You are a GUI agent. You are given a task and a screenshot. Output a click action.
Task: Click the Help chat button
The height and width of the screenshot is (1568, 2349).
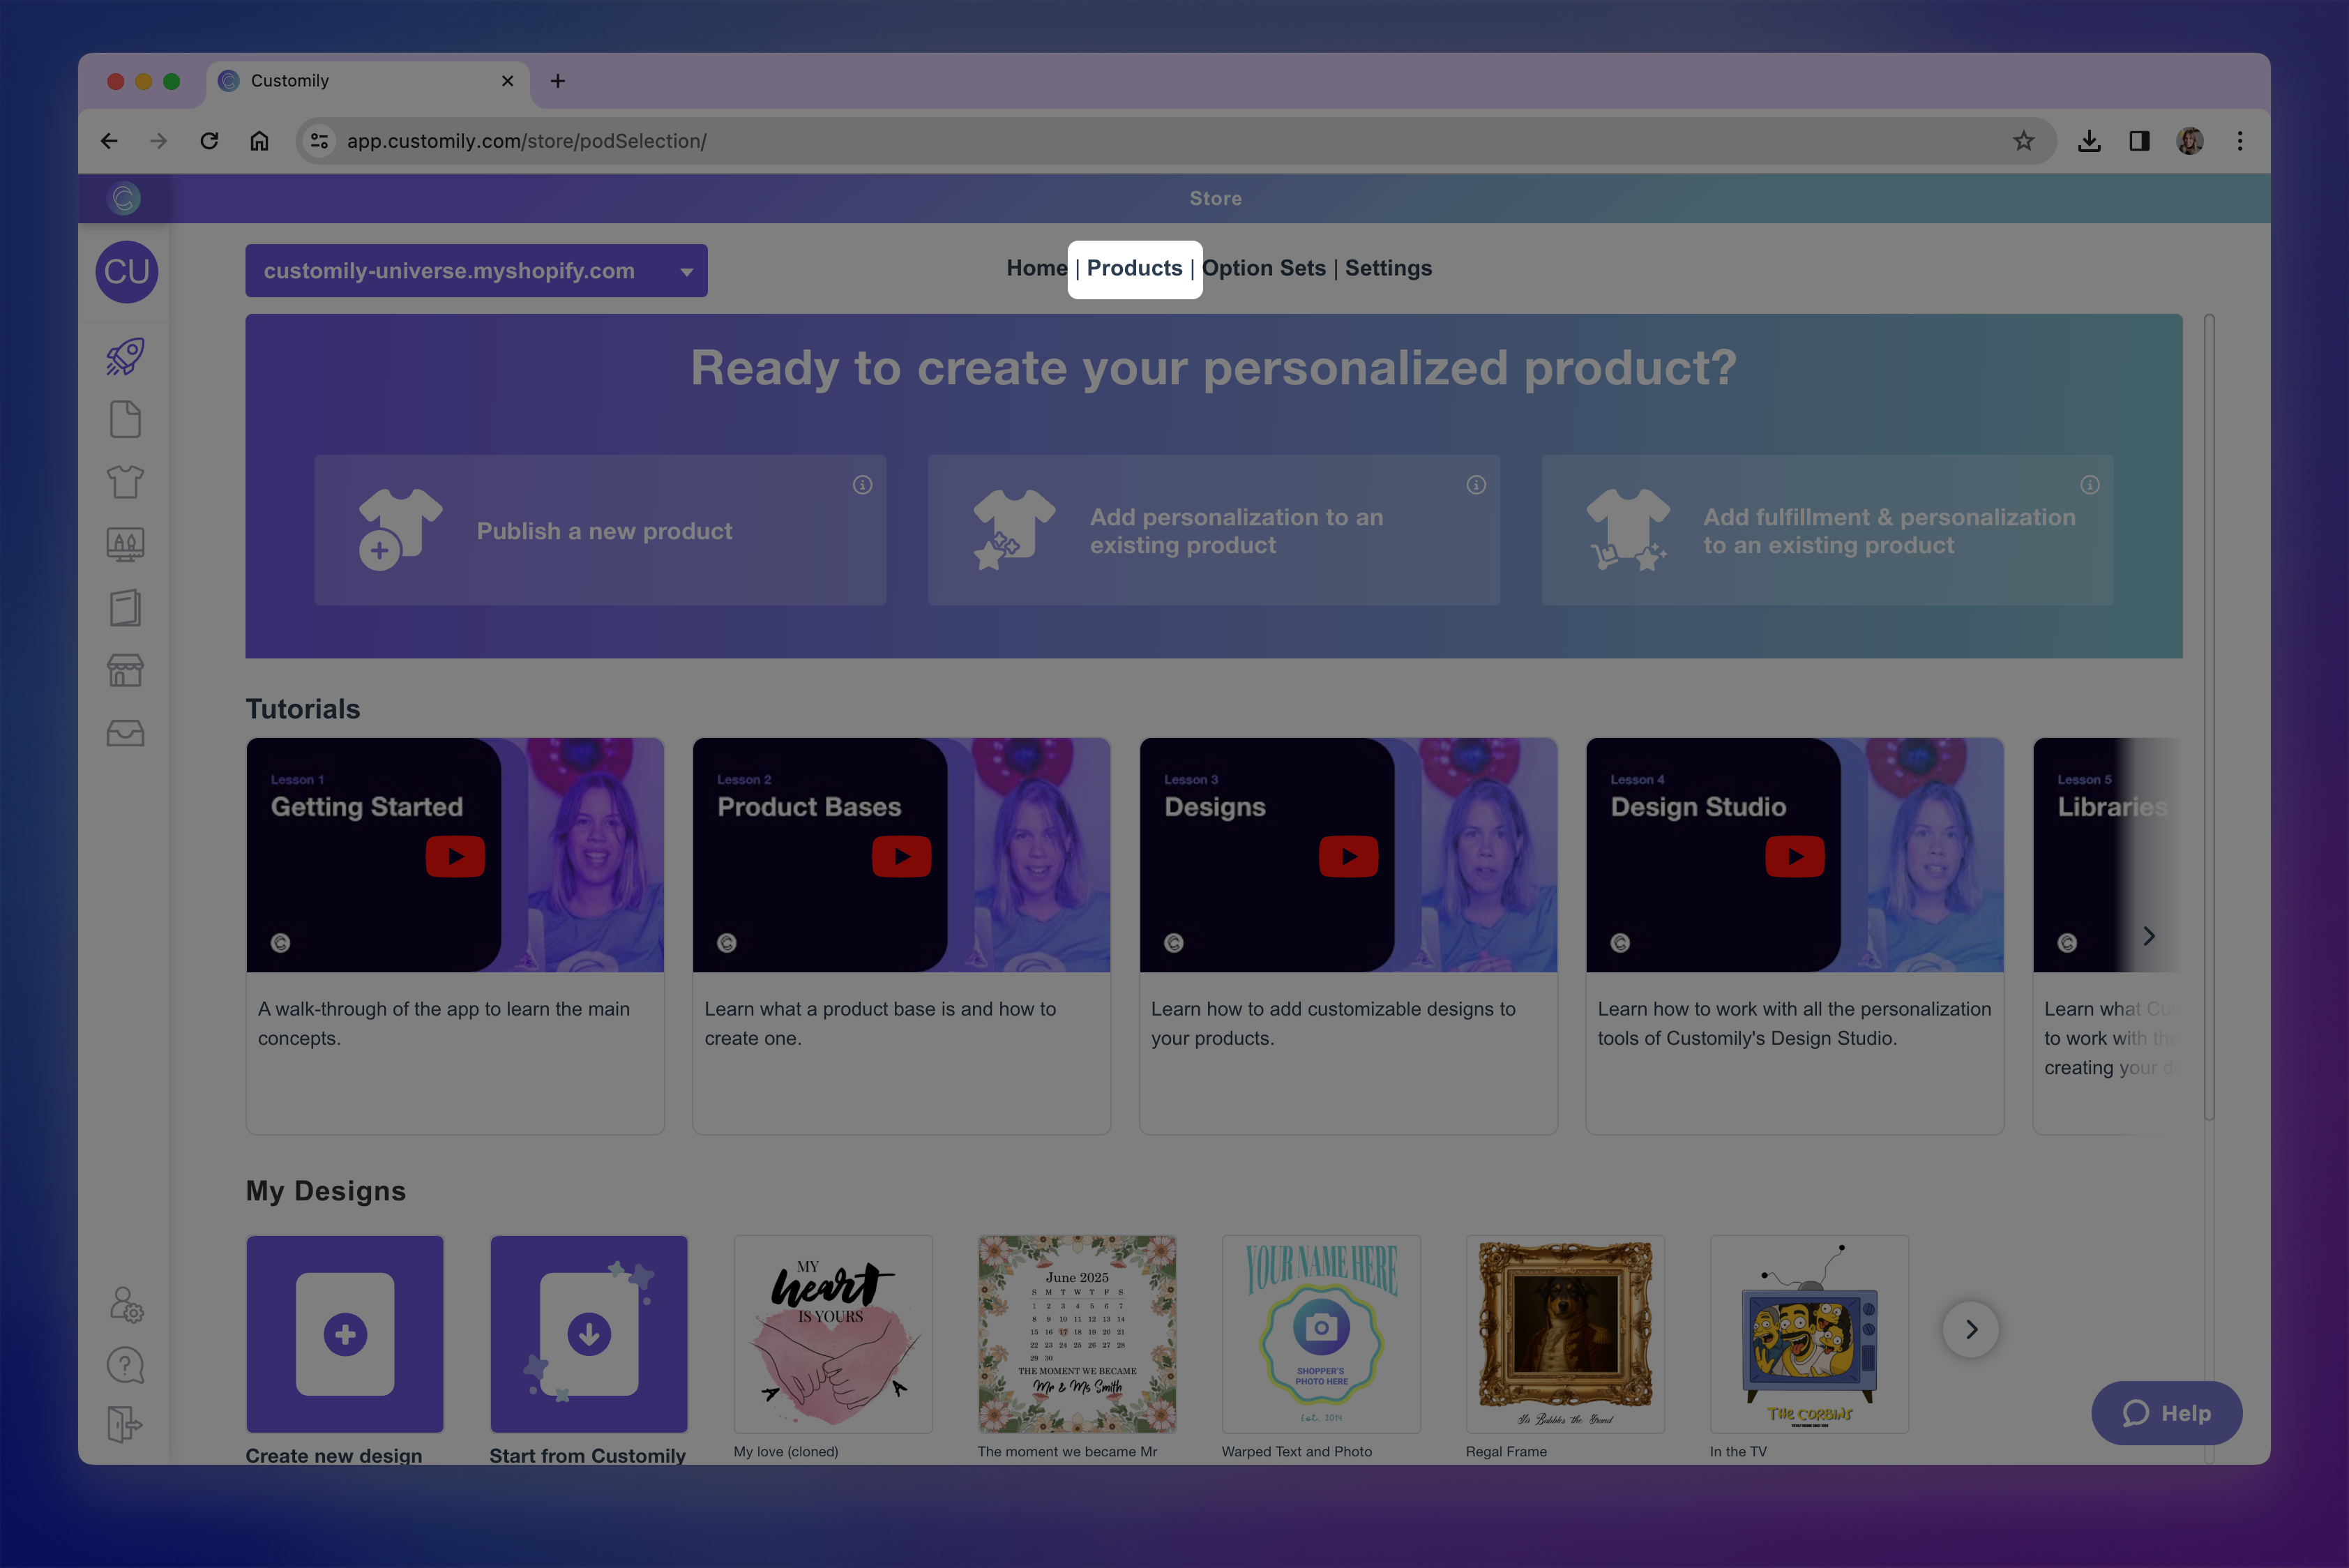click(x=2167, y=1413)
